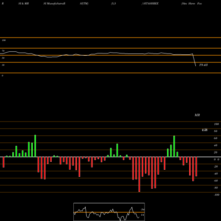This screenshot has height=221, width=221.
Task: Click the '(5,5' parameter text
Action: [114, 4]
